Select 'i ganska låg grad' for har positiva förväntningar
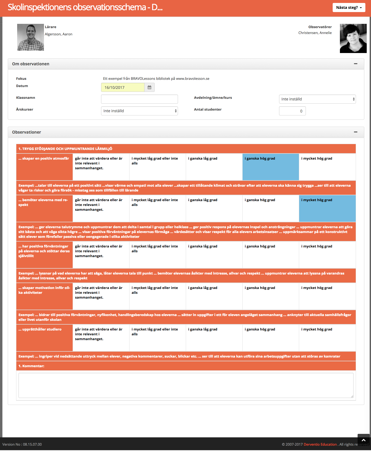This screenshot has width=371, height=451. point(214,255)
